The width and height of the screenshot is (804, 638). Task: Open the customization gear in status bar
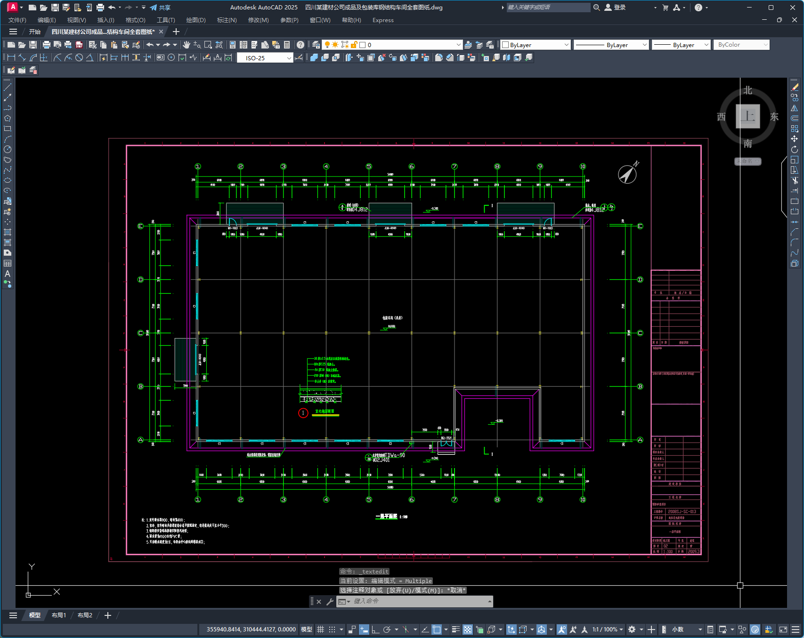coord(632,630)
